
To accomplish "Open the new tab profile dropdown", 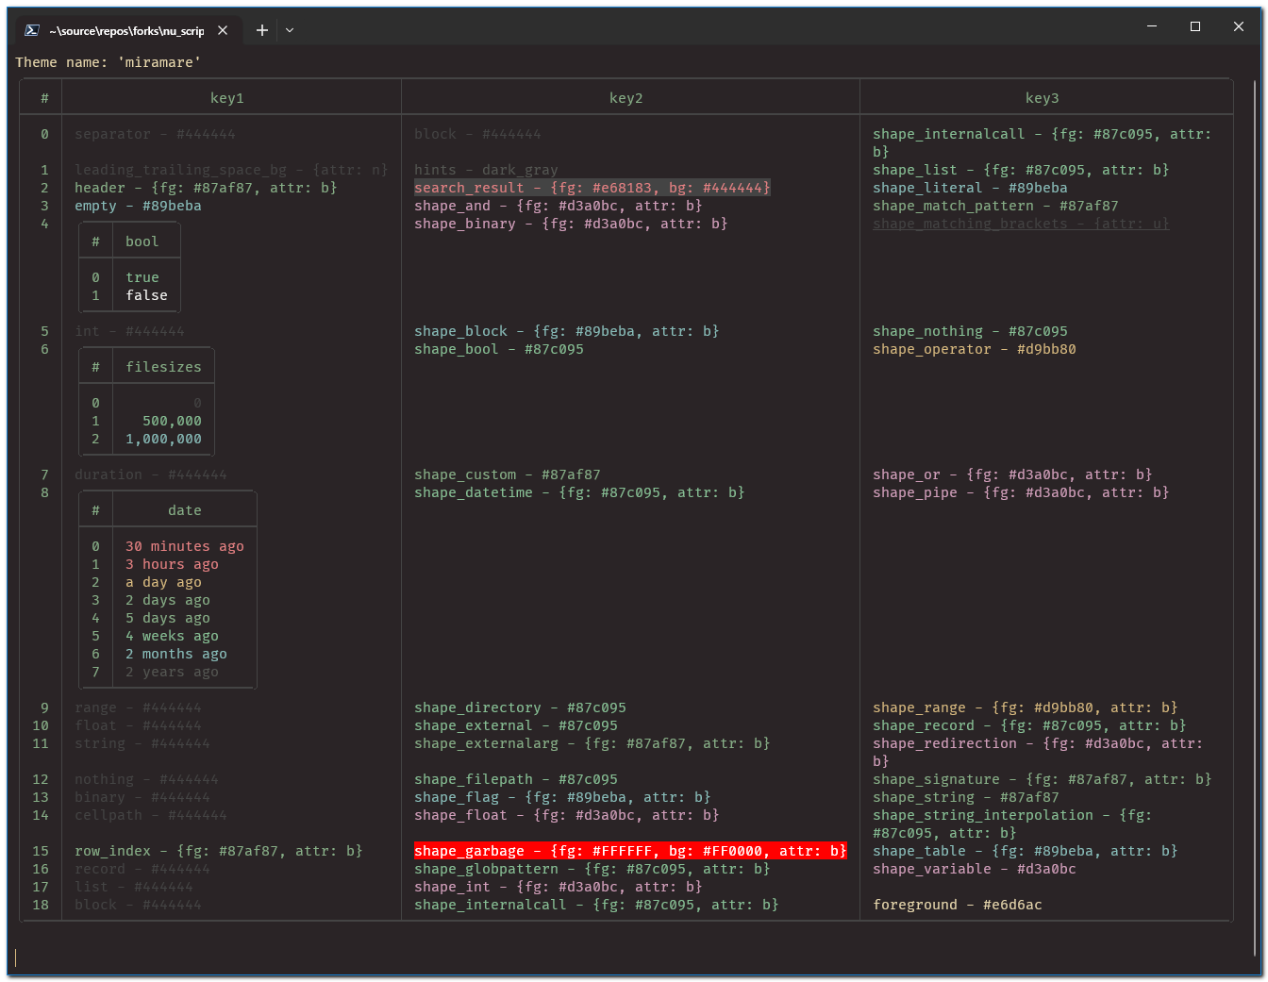I will [290, 30].
